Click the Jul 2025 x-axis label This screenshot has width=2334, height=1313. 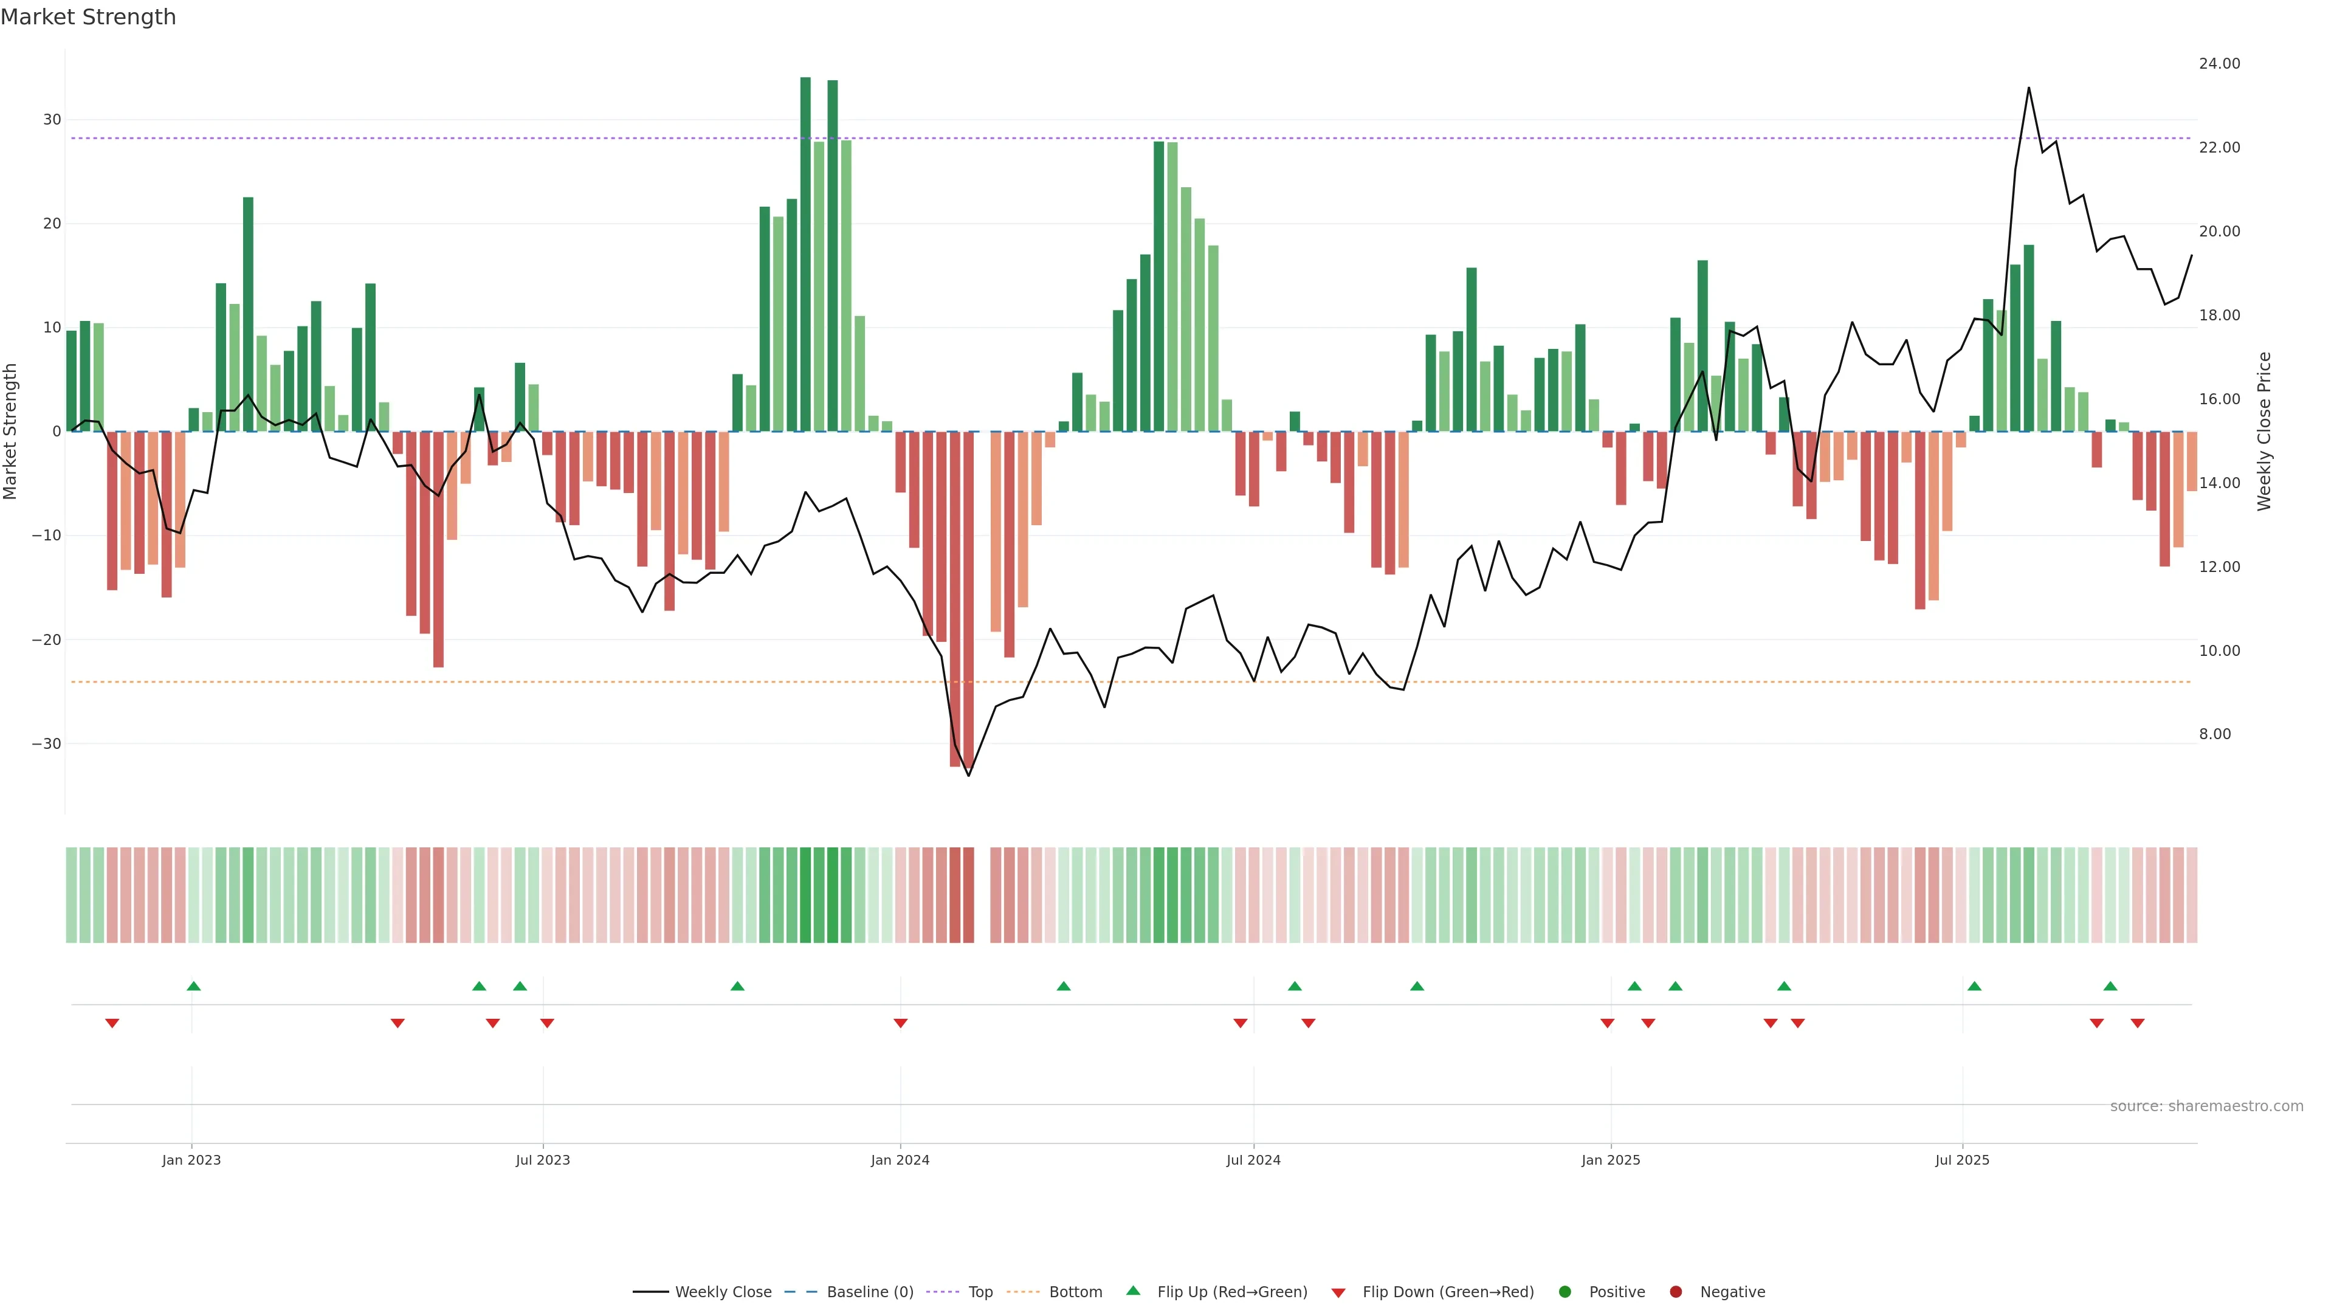click(1961, 1160)
